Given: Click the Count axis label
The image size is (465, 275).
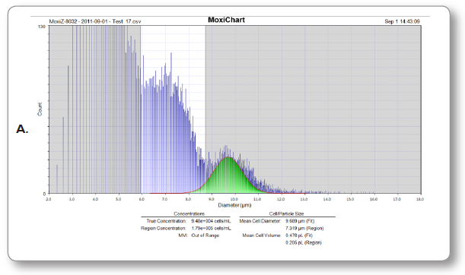Looking at the screenshot, I should [x=40, y=109].
